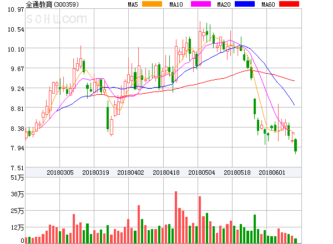The image size is (333, 244).
Task: Click the 7.51 price axis label
Action: 17,168
